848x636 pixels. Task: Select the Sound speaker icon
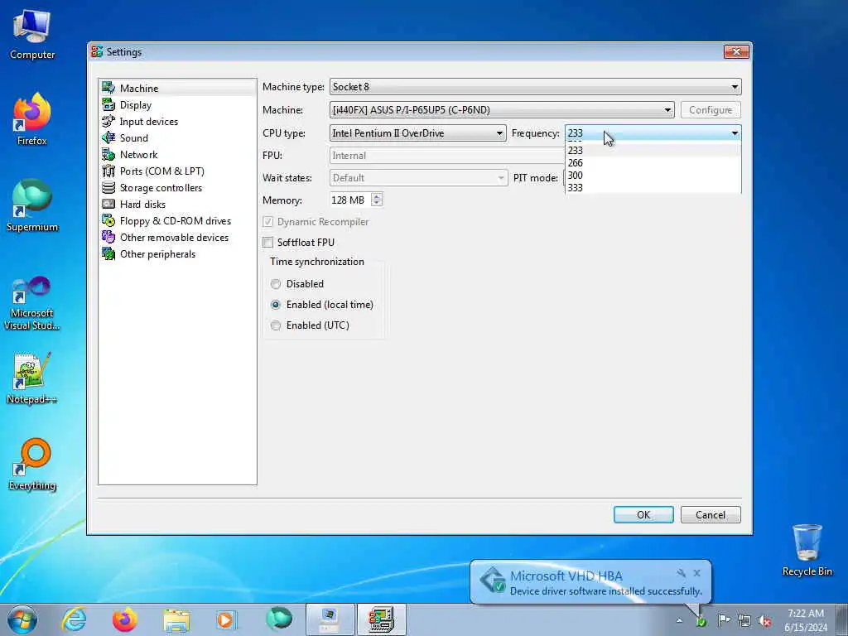(x=108, y=138)
